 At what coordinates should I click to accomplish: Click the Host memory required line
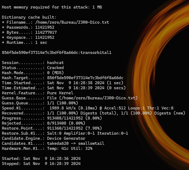pyautogui.click(x=52, y=7)
